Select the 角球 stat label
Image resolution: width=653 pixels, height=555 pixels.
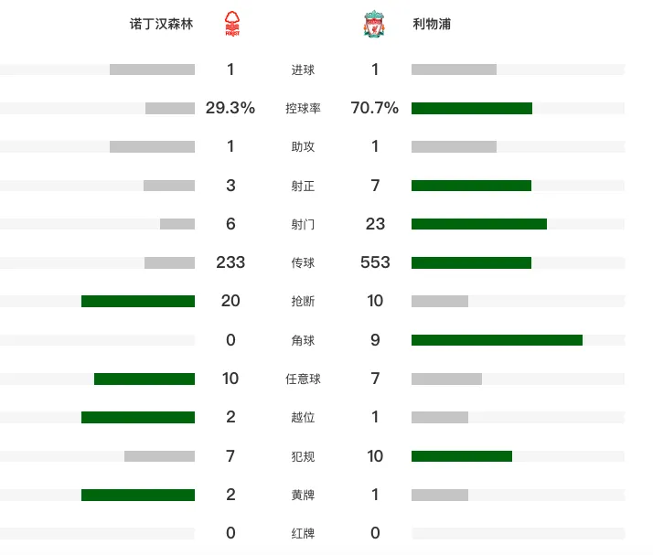[303, 340]
